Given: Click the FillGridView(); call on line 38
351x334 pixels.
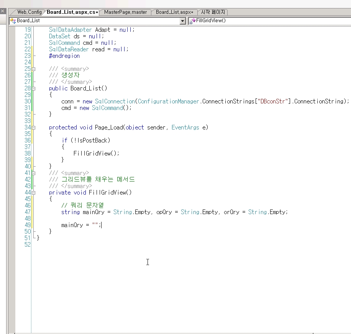Looking at the screenshot, I should coord(96,154).
